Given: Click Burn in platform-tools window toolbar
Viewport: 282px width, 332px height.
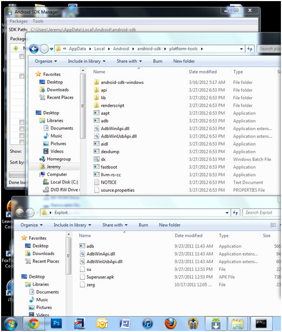Looking at the screenshot, I should [158, 61].
